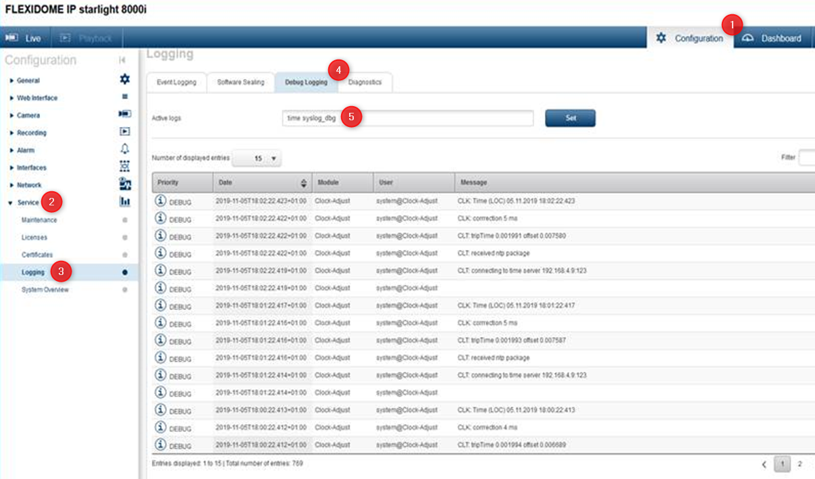815x479 pixels.
Task: Select Maintenance in the Service tree
Action: [x=39, y=220]
